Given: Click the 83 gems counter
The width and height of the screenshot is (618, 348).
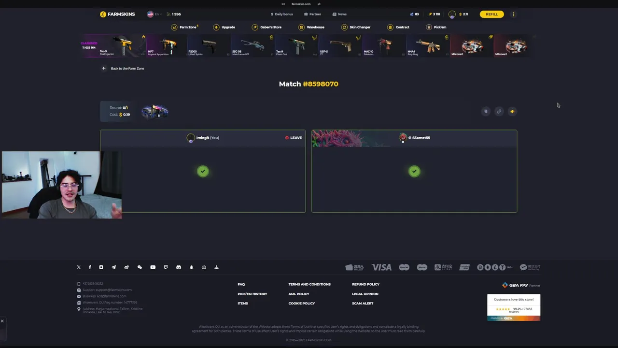Looking at the screenshot, I should (414, 14).
